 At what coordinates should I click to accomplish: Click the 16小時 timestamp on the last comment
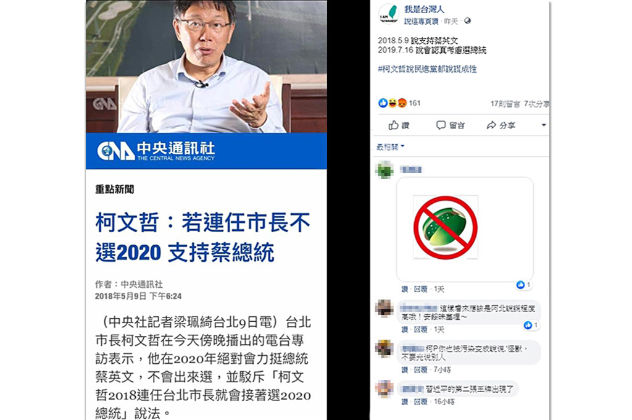click(x=444, y=402)
